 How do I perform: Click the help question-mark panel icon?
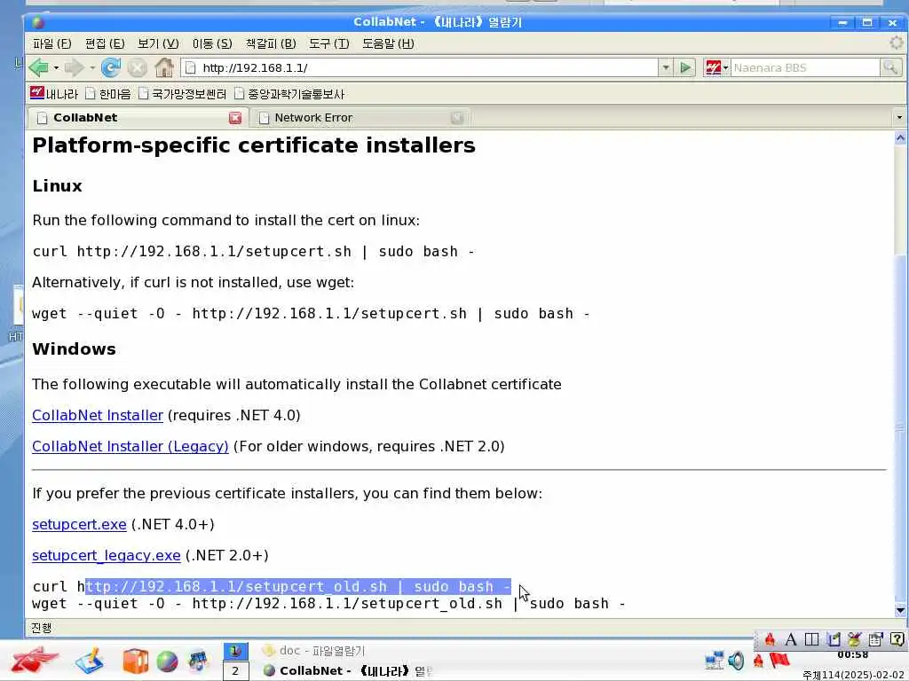[x=897, y=639]
